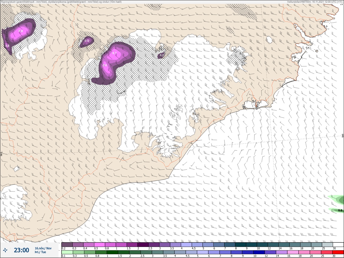Select the bright red 30 swatch, lower legend
Viewport: 344px width, 258px height.
338,252
